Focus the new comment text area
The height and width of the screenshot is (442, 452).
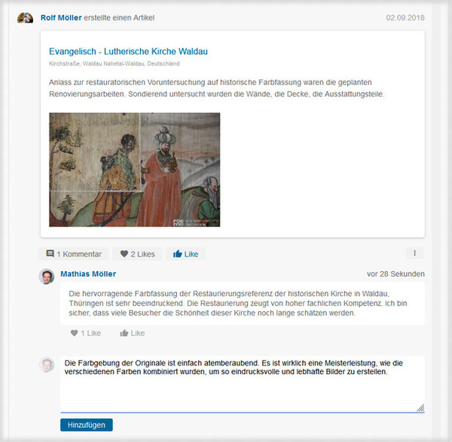243,384
